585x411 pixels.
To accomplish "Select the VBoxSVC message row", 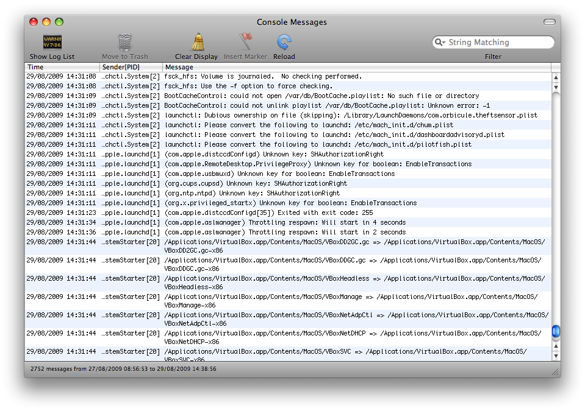I will pyautogui.click(x=288, y=354).
